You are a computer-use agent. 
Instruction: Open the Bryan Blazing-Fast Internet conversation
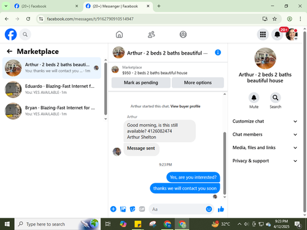(52, 111)
